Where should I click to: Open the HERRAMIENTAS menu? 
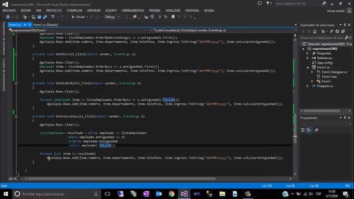133,11
